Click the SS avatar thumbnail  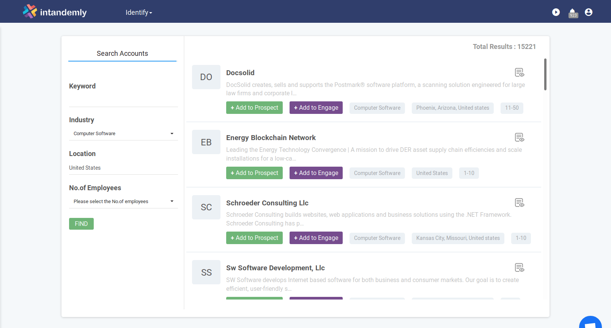pyautogui.click(x=206, y=272)
